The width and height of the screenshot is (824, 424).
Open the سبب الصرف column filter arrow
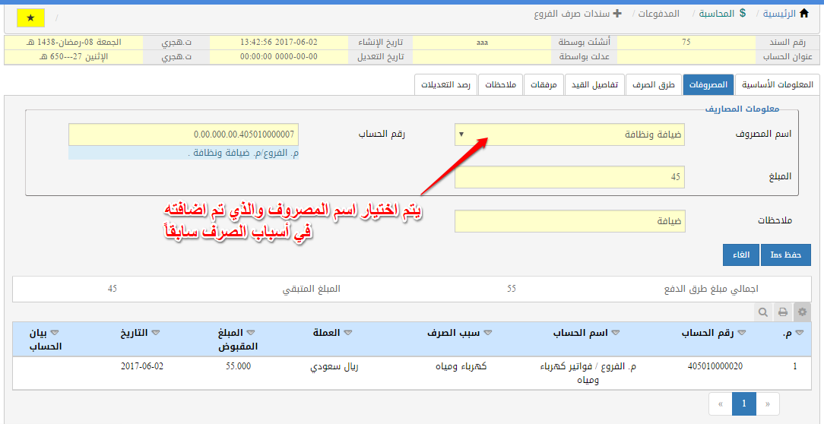pos(486,333)
